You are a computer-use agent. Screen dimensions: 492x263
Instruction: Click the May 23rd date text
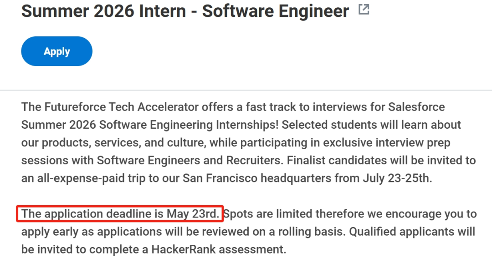(x=193, y=214)
